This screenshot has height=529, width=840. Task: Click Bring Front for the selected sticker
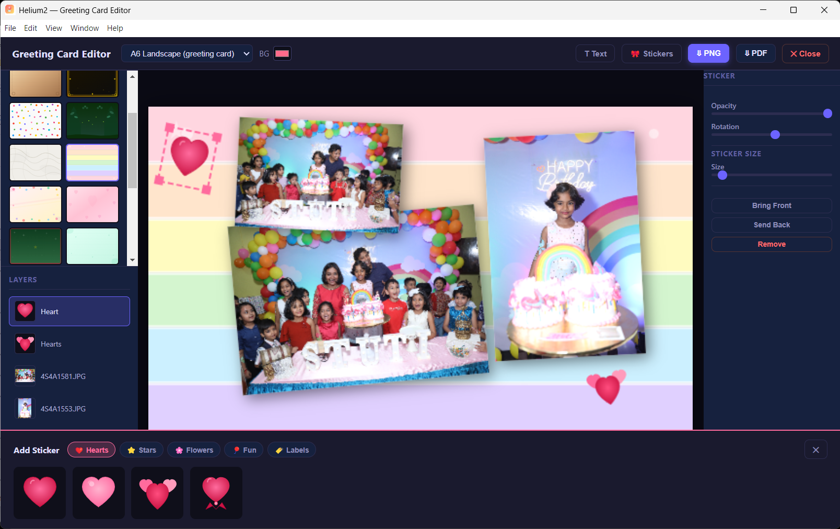click(x=772, y=205)
